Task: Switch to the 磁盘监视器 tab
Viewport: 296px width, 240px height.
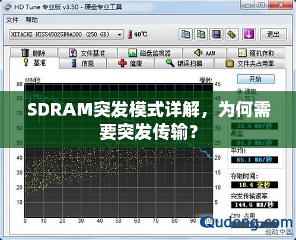Action: tap(150, 53)
